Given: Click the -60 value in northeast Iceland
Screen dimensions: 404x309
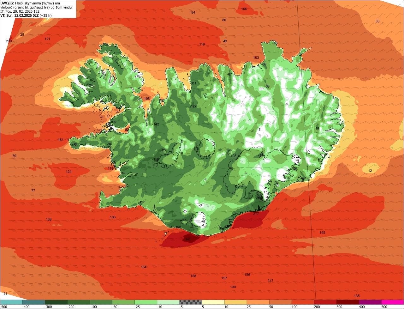Looking at the screenshot, I should (267, 86).
